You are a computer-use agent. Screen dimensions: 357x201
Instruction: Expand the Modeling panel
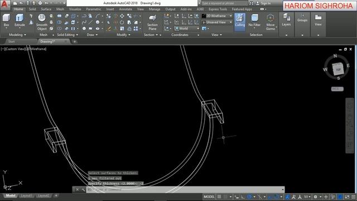click(x=17, y=35)
